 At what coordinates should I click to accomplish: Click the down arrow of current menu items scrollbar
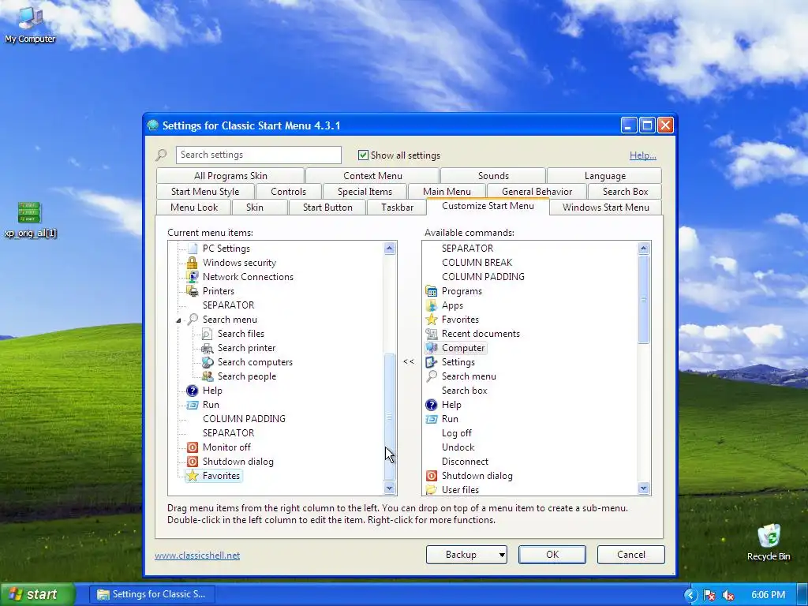pyautogui.click(x=390, y=488)
